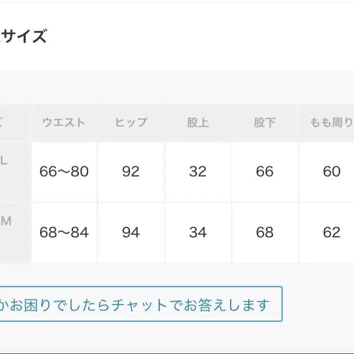The height and width of the screenshot is (354, 354).
Task: Click the ヒップ column header
Action: [131, 123]
